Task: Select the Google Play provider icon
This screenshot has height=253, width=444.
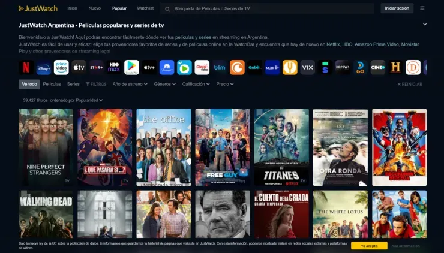Action: [132, 67]
